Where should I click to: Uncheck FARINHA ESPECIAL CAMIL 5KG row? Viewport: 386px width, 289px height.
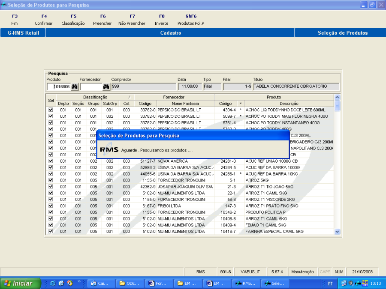pyautogui.click(x=51, y=231)
